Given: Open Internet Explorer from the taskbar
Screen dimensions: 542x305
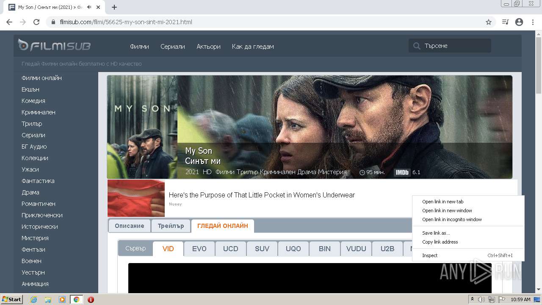Looking at the screenshot, I should [x=33, y=299].
